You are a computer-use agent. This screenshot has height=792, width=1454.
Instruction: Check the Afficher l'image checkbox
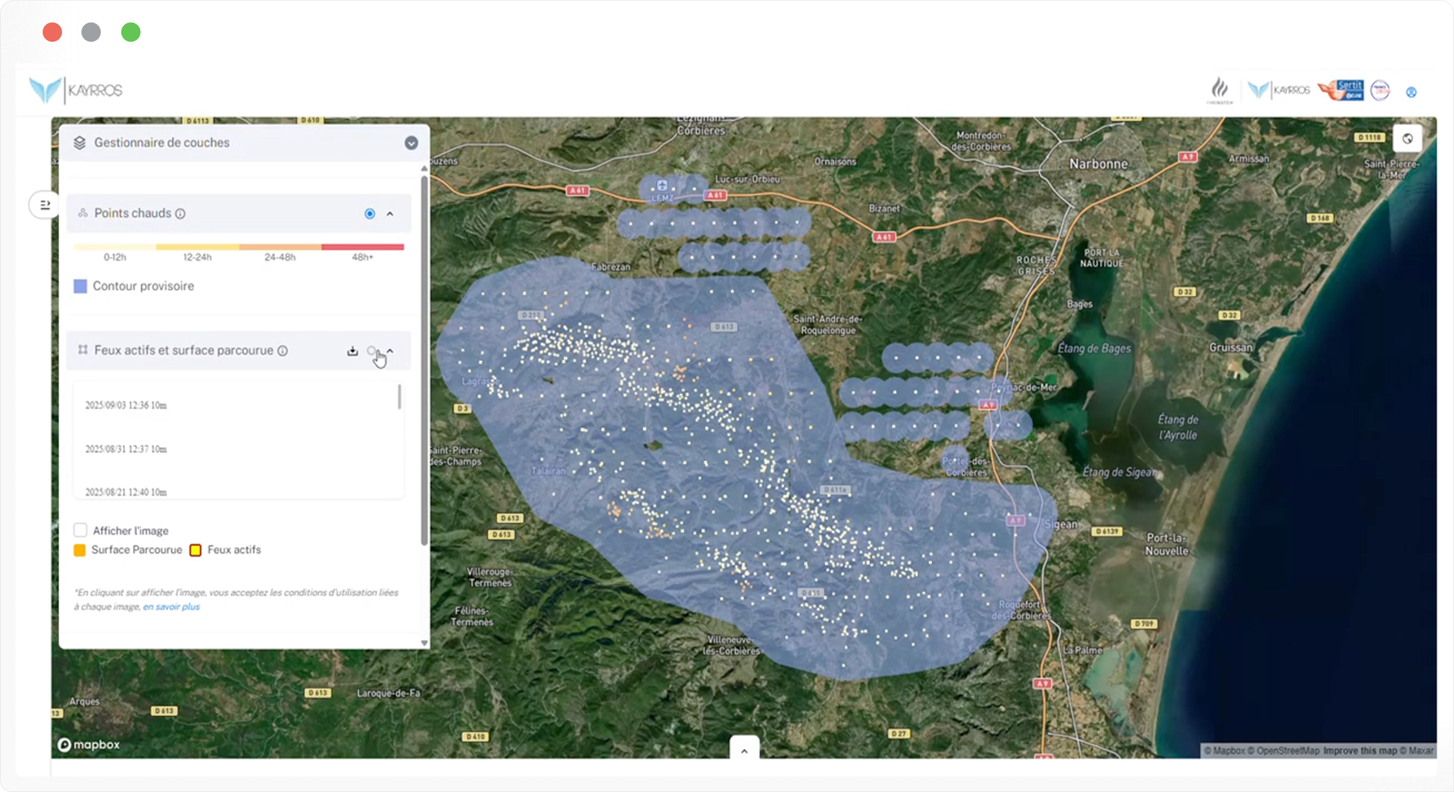[81, 530]
